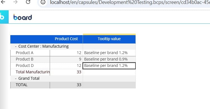Click the Product D Baseline per brand 1.2% cell
Image resolution: width=210 pixels, height=109 pixels.
pos(109,66)
